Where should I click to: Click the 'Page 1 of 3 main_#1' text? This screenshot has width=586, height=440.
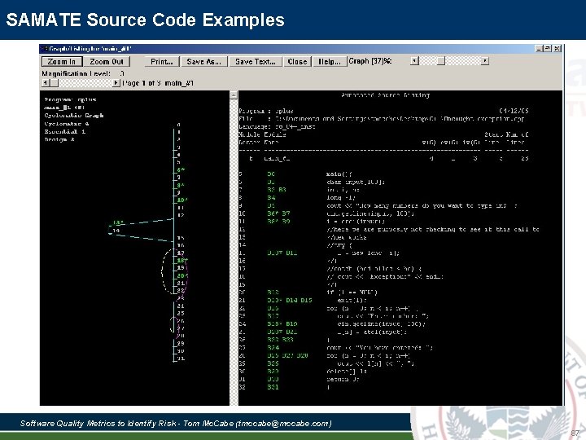click(x=158, y=83)
